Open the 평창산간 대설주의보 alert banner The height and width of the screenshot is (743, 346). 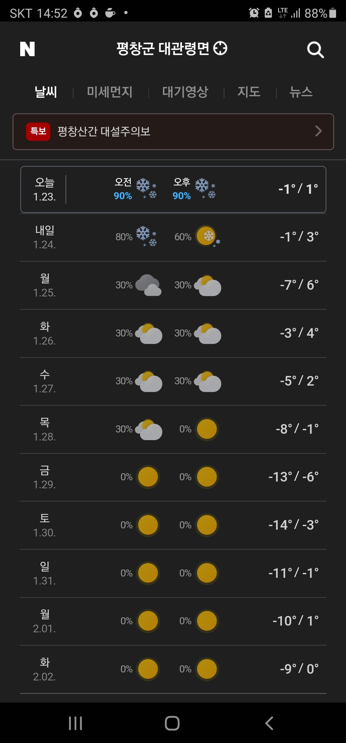173,132
